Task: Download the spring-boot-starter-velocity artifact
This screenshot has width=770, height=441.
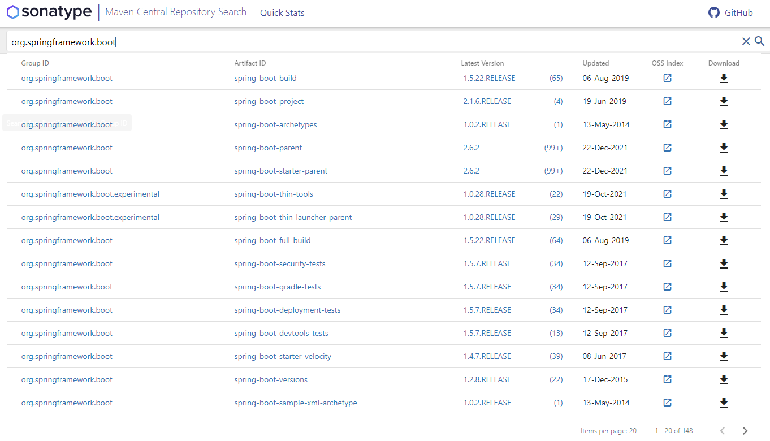Action: 724,356
